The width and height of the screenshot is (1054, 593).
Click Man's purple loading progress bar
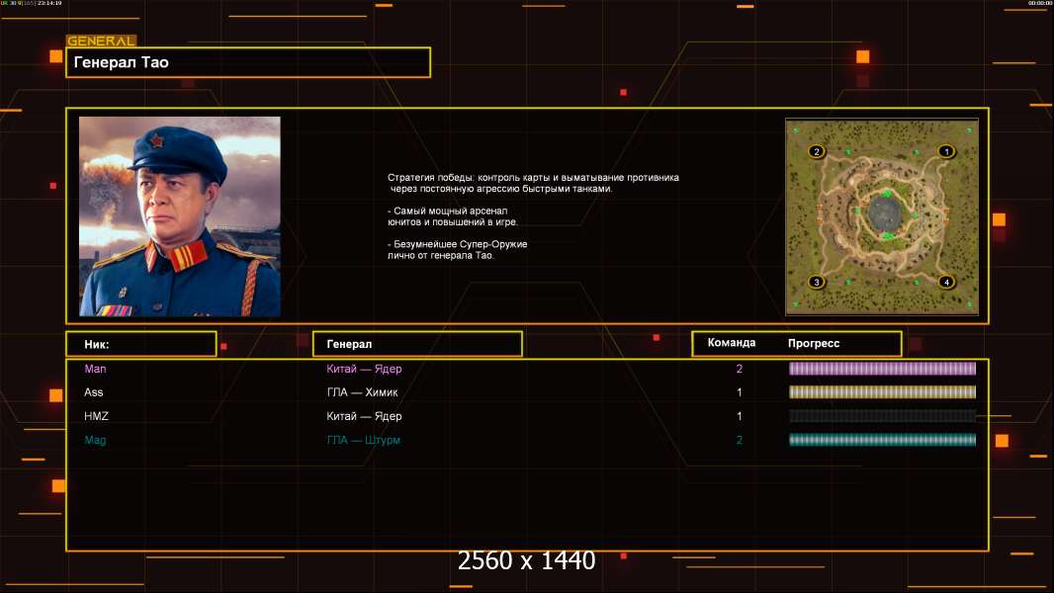coord(882,368)
